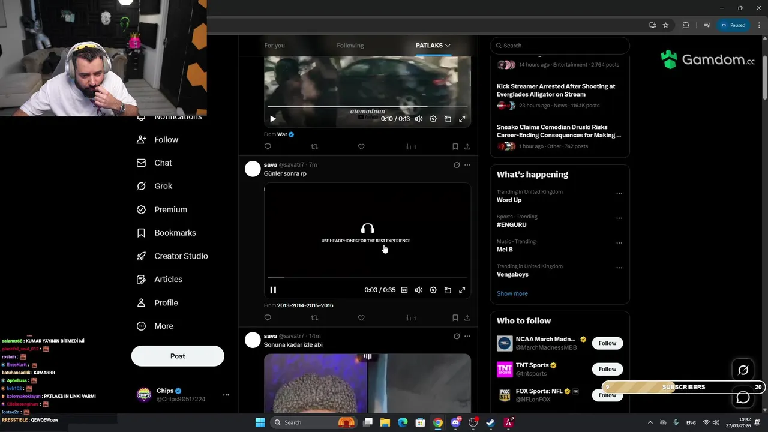Reply to the "Günler sonra rp" post
This screenshot has height=432, width=768.
tap(268, 318)
